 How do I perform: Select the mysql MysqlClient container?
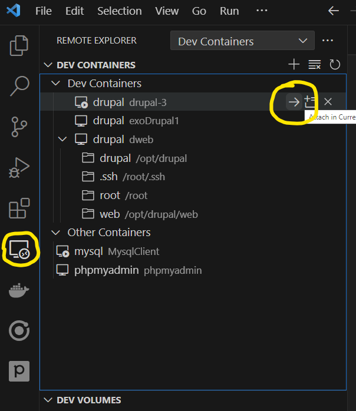[x=193, y=251]
